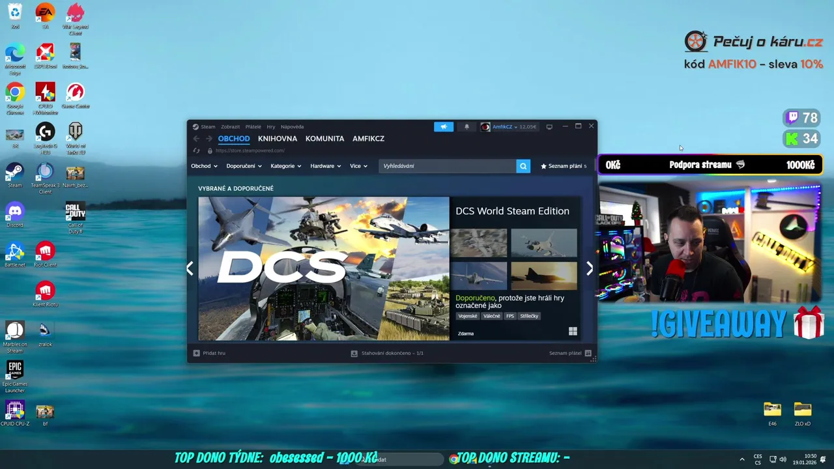Click the Válečné tag
Viewport: 834px width, 469px height.
(492, 316)
